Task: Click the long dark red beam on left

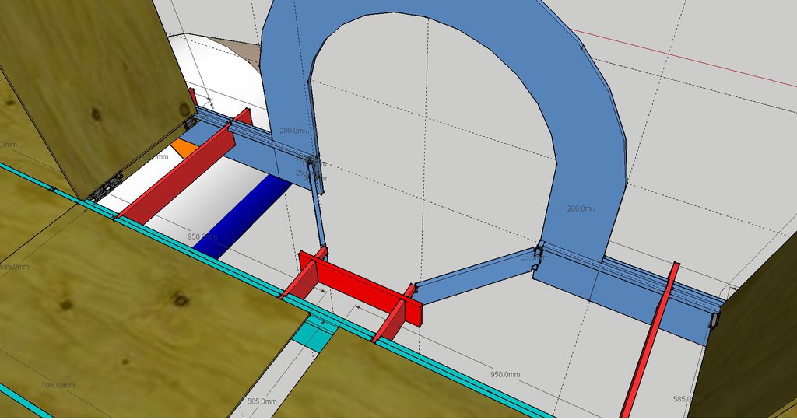Action: [177, 176]
